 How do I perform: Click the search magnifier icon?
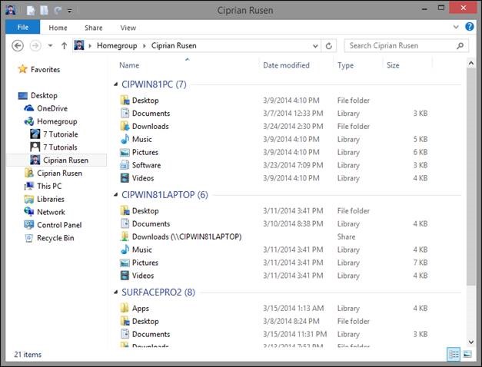tap(460, 46)
